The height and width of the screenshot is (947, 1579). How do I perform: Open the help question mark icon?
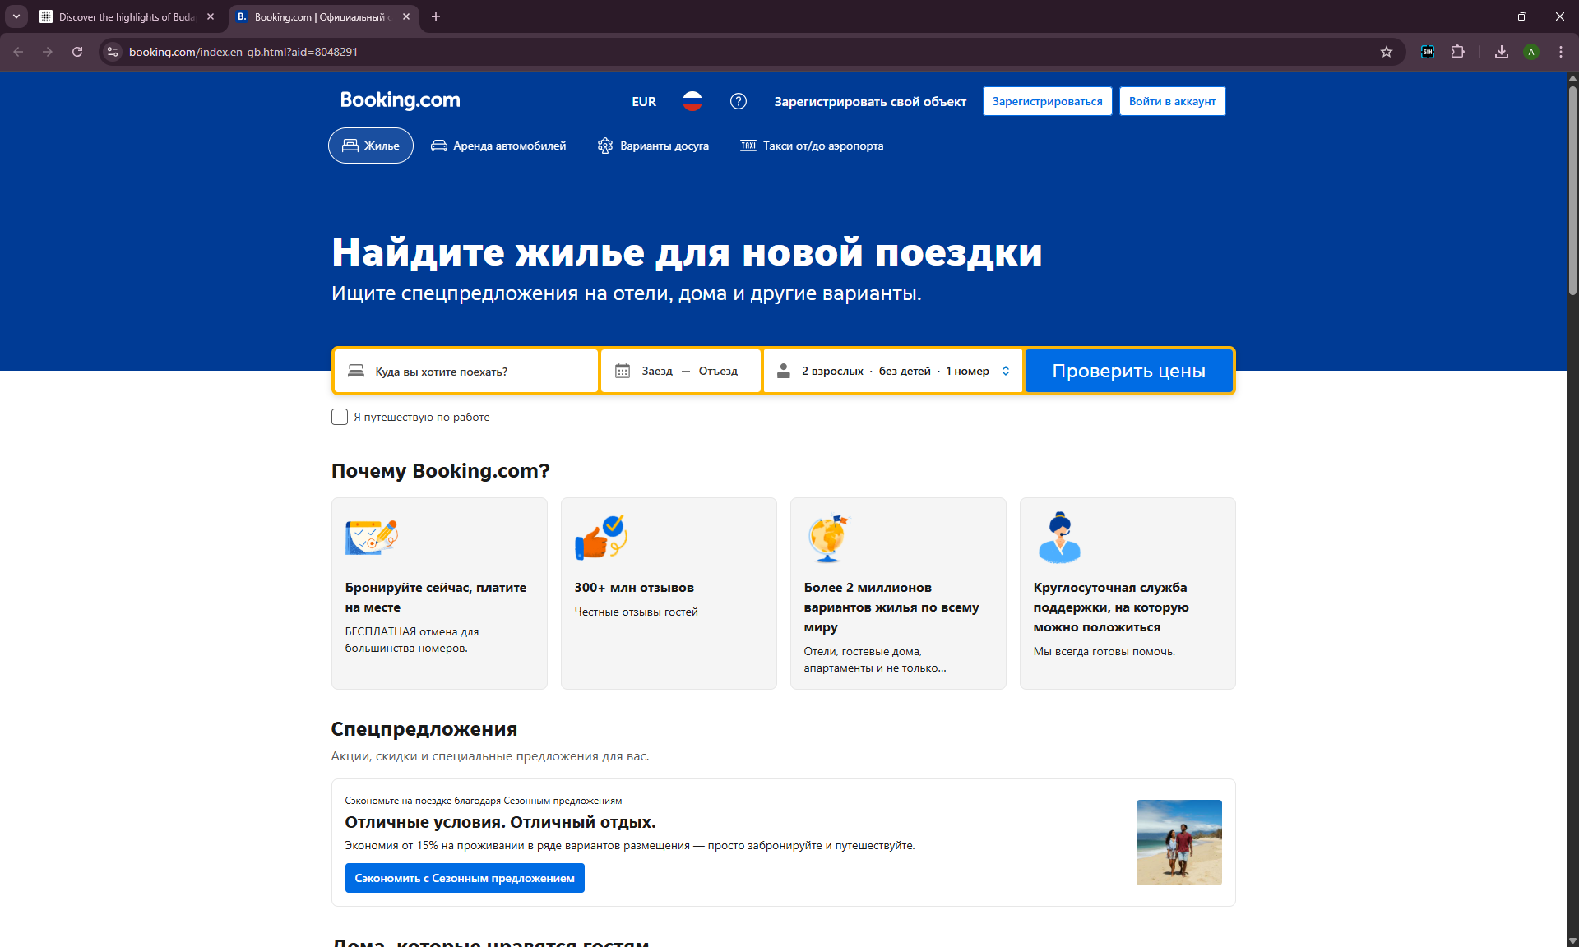[738, 101]
